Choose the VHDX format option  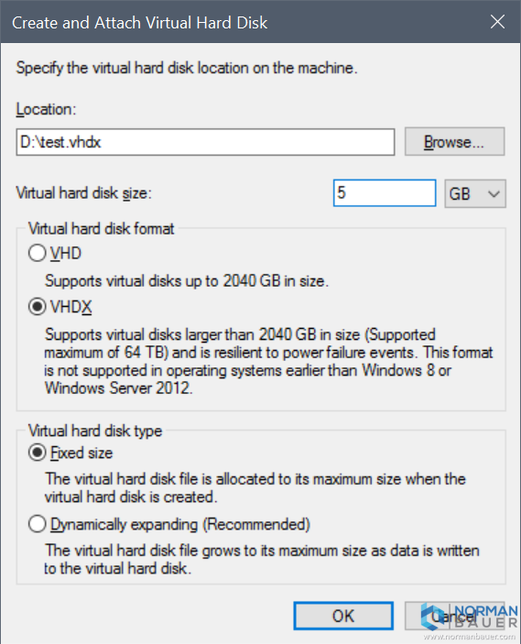tap(37, 307)
